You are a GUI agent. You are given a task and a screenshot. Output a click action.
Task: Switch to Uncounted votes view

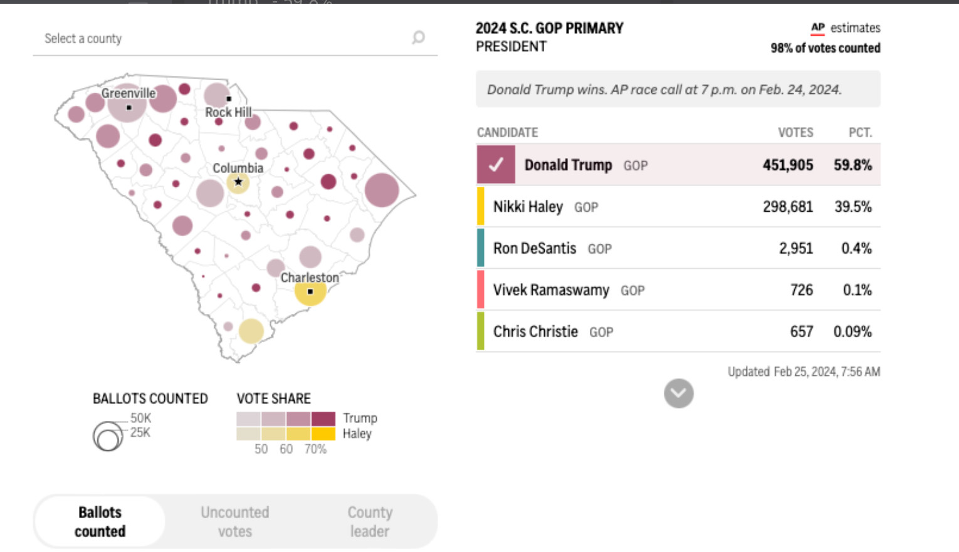235,521
